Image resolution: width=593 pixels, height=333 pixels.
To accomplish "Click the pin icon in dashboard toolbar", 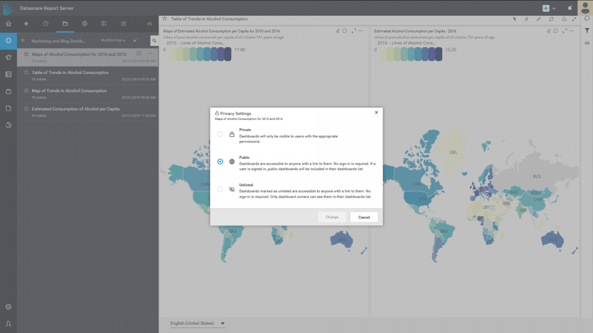I will point(526,19).
